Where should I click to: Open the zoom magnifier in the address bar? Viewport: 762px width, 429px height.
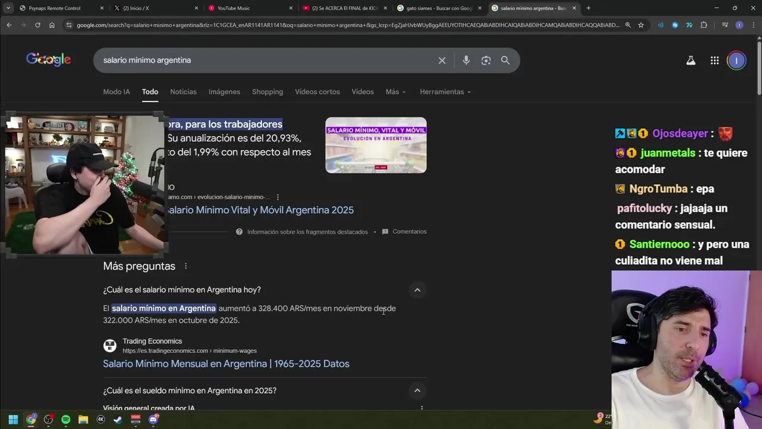pos(627,25)
